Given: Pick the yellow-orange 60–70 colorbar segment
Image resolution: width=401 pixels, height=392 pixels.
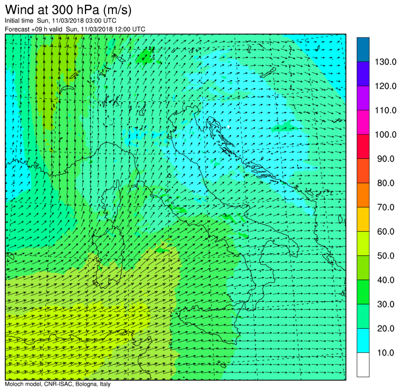Looking at the screenshot, I should coord(363,219).
